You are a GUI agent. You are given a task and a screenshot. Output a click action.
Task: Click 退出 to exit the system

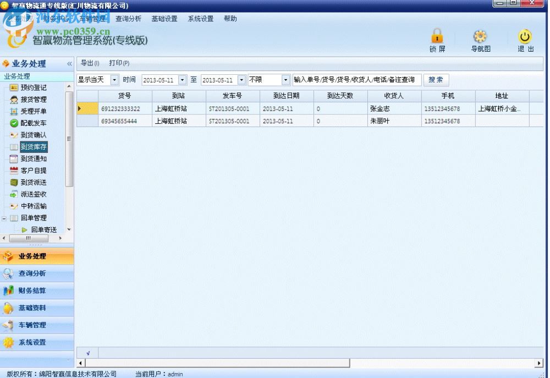click(x=524, y=39)
